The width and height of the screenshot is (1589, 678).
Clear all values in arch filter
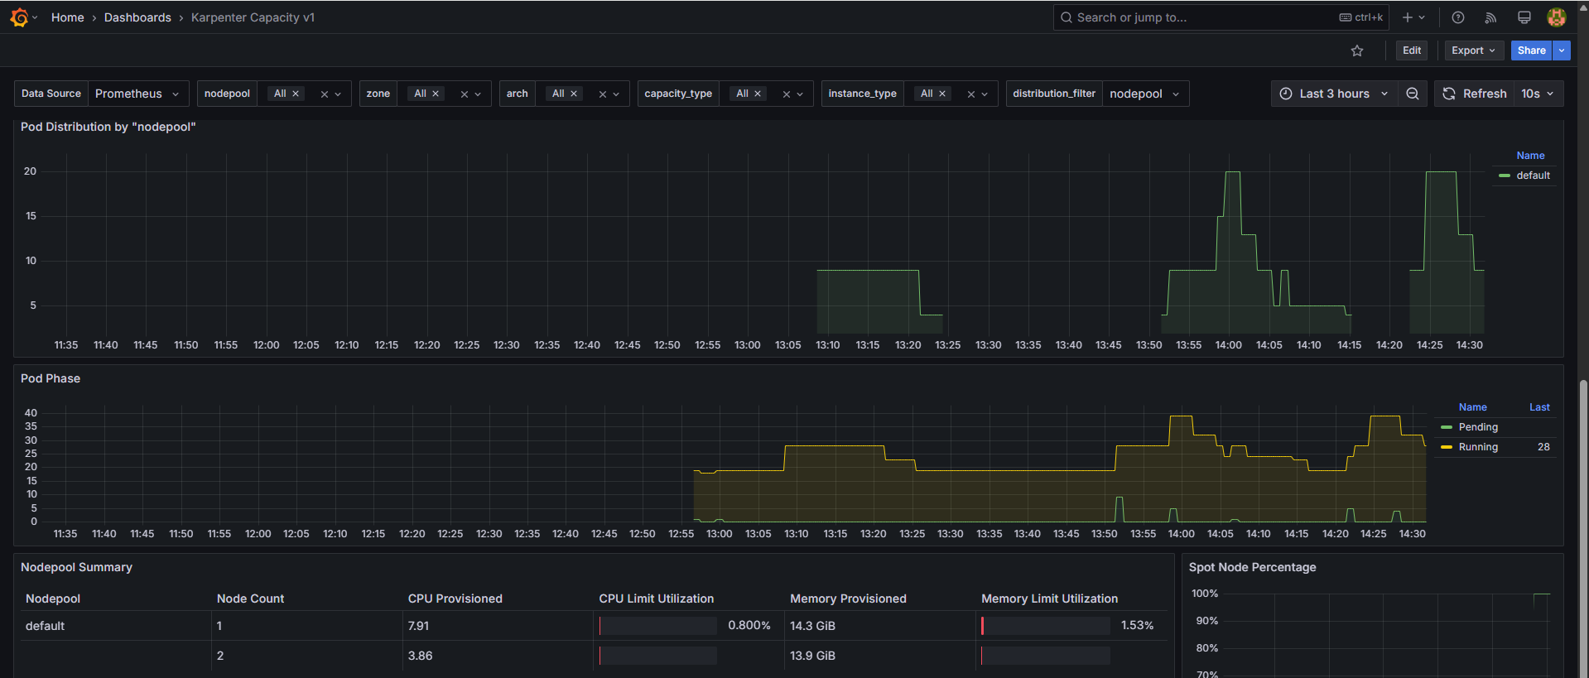[x=603, y=94]
